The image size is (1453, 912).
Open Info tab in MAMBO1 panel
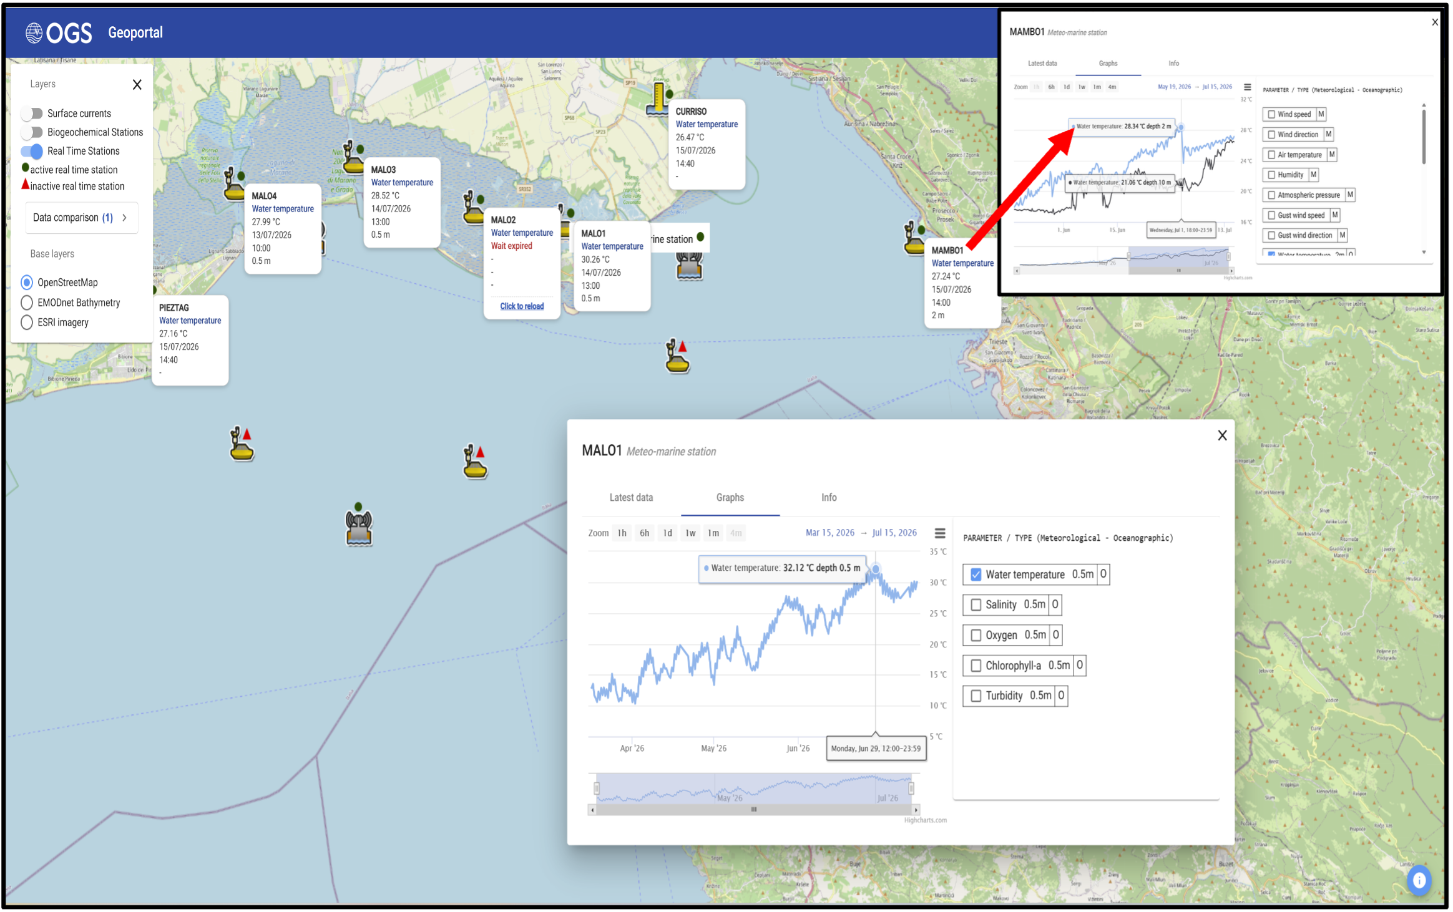[x=1173, y=64]
